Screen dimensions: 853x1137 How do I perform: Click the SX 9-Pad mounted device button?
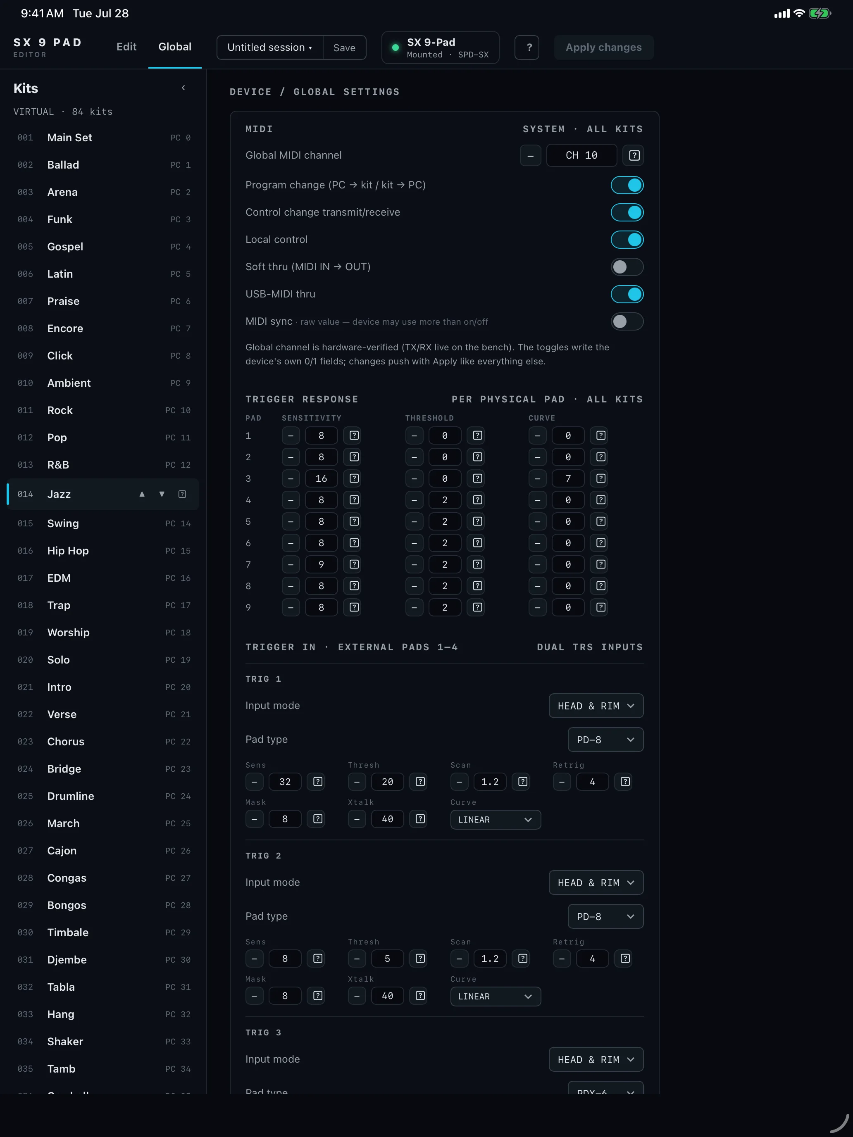pos(440,47)
